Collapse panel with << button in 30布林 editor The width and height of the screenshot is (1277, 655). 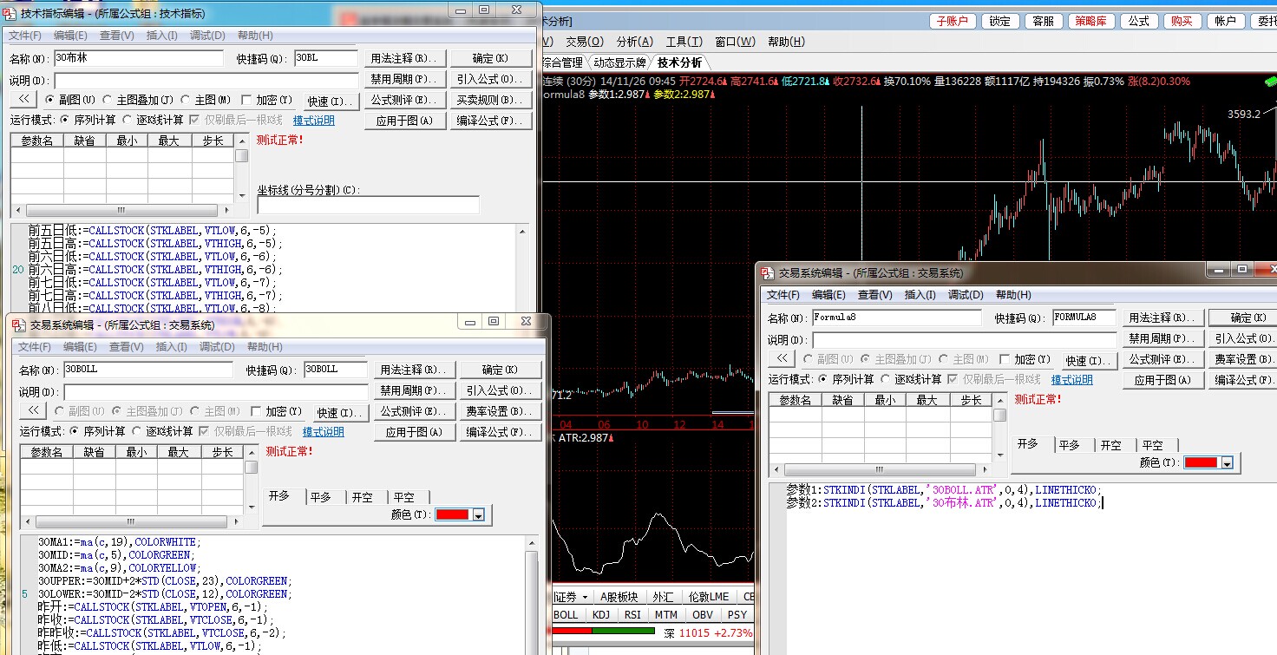(23, 100)
